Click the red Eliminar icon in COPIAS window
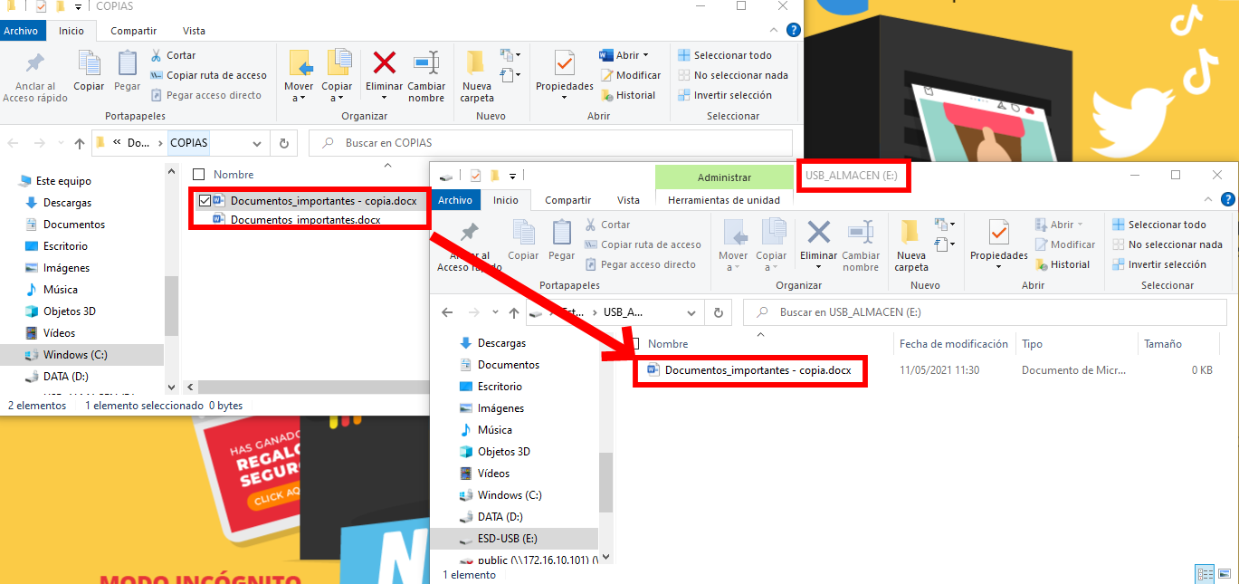Screen dimensions: 1239x584 click(384, 65)
